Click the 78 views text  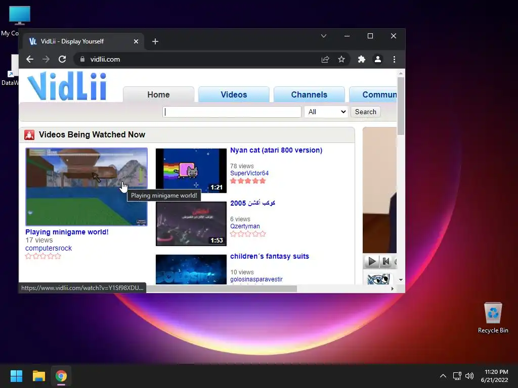(242, 166)
